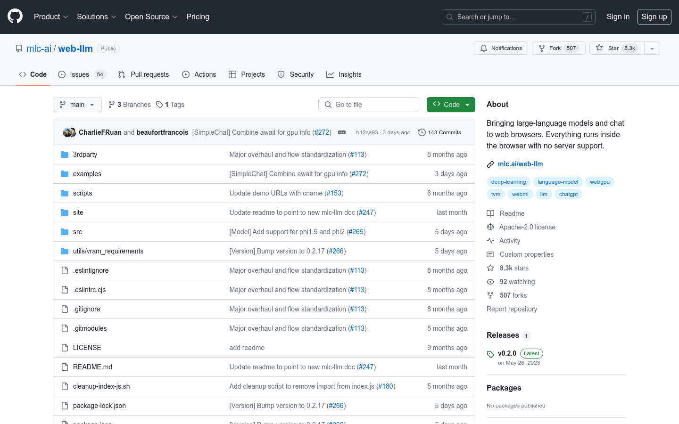Click the Apache-2.0 license scale icon
679x424 pixels.
(x=490, y=227)
